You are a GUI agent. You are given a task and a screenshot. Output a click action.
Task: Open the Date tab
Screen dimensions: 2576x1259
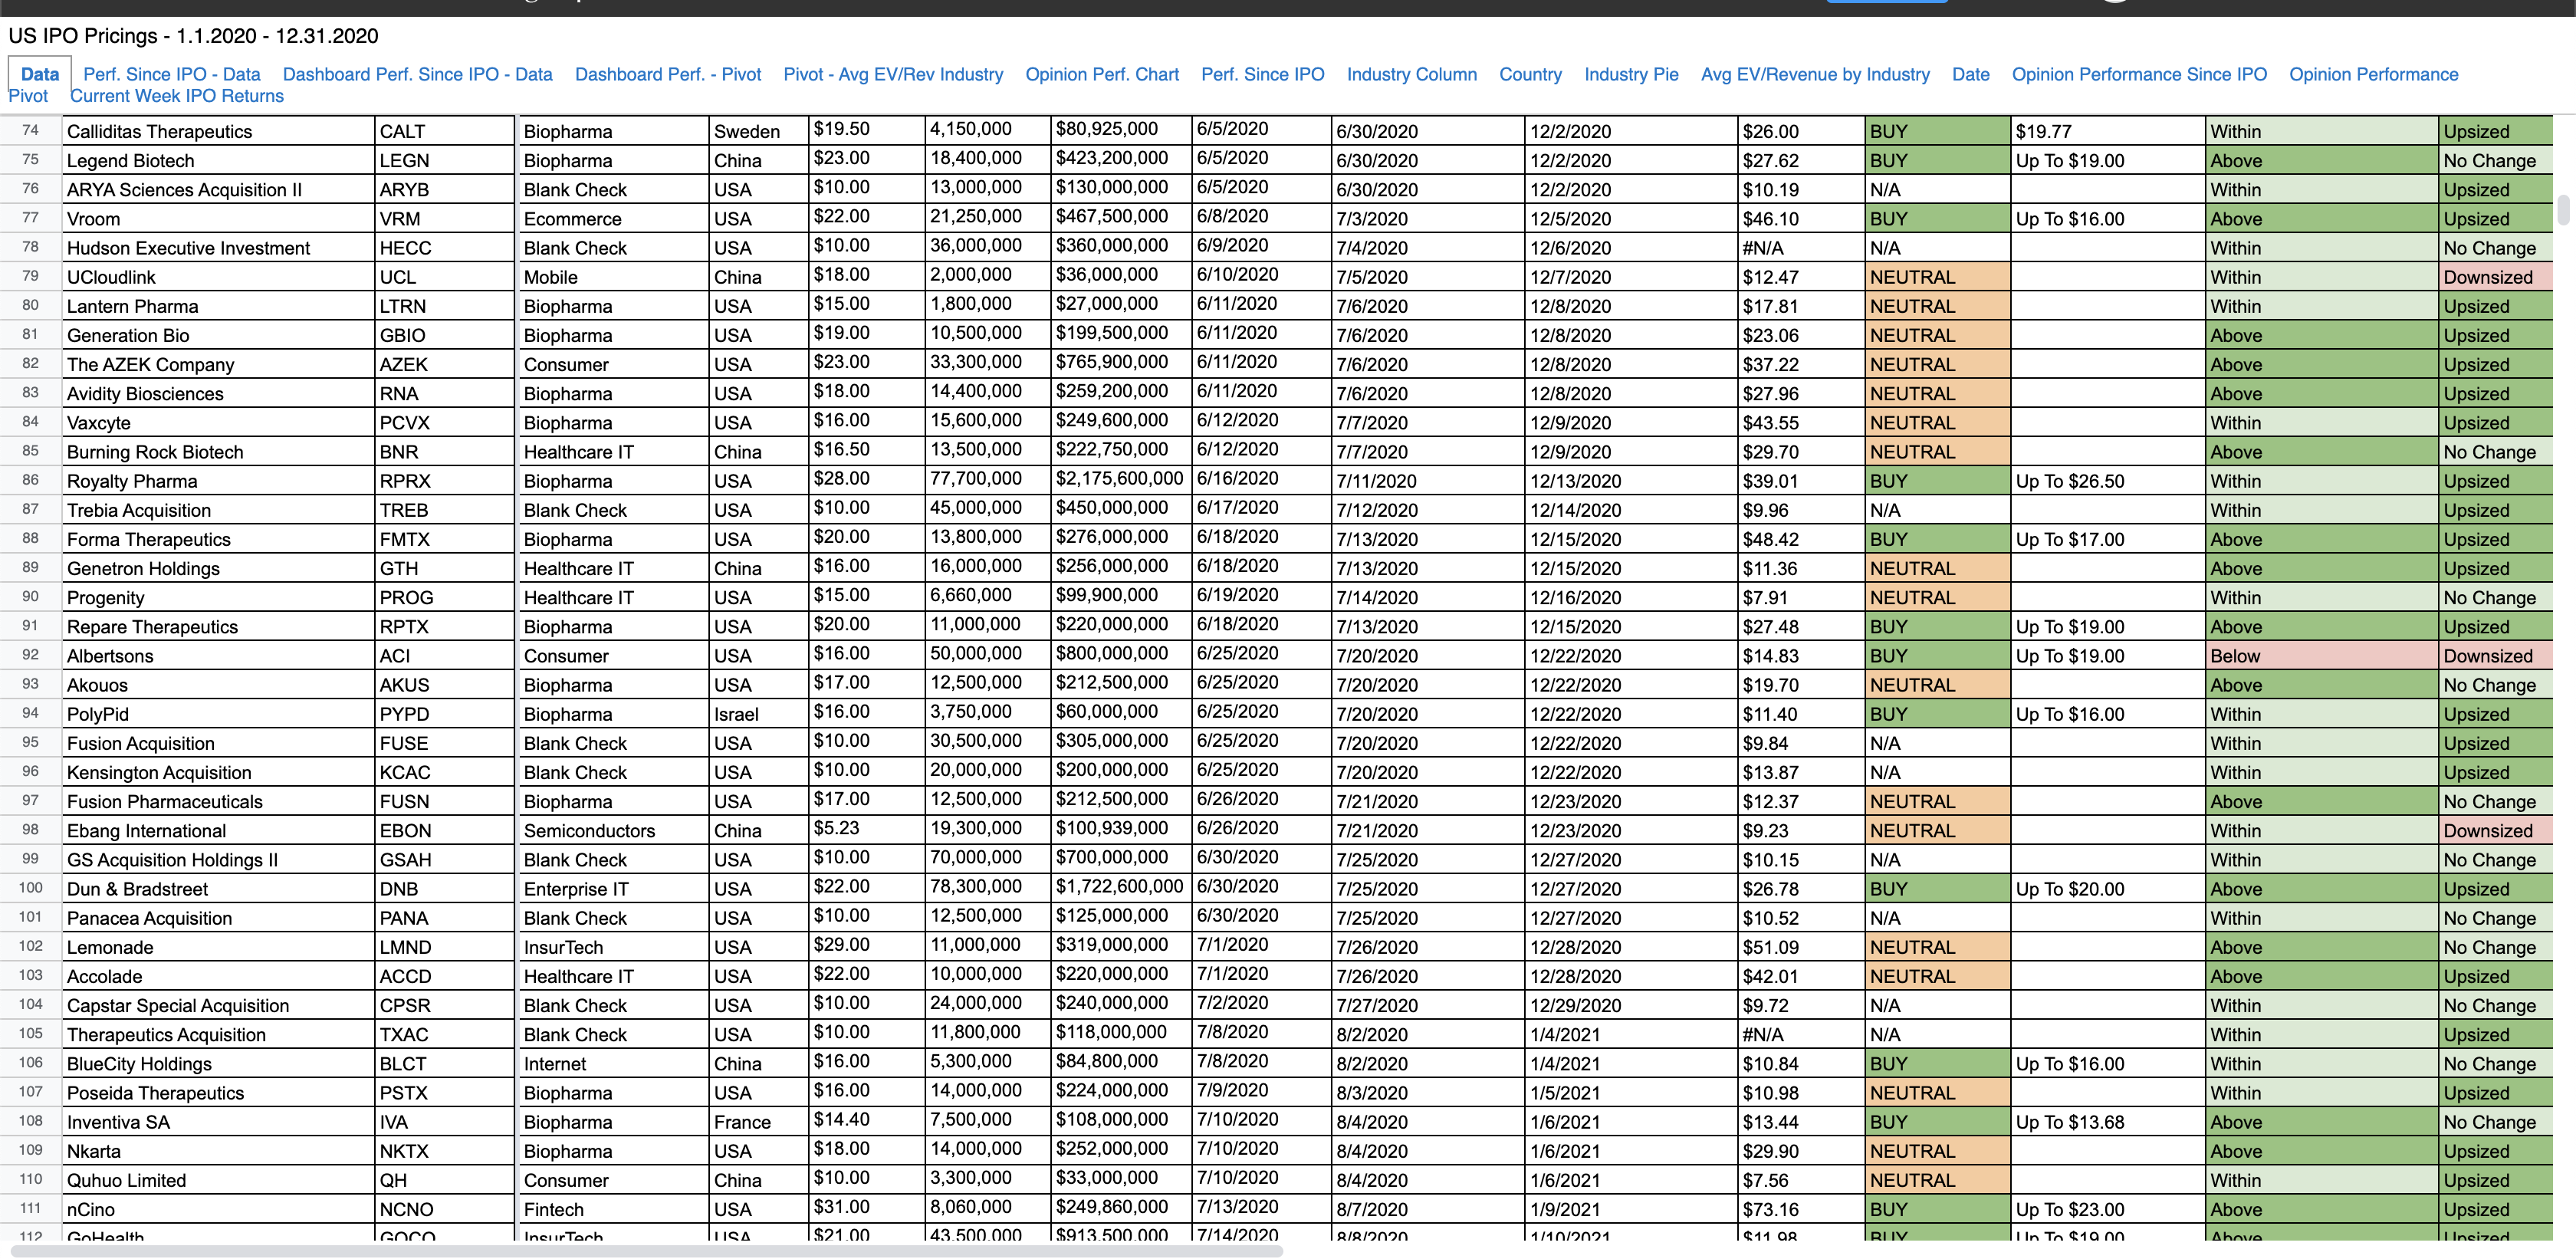tap(1969, 74)
